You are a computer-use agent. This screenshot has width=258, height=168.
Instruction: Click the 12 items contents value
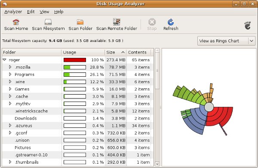(141, 111)
